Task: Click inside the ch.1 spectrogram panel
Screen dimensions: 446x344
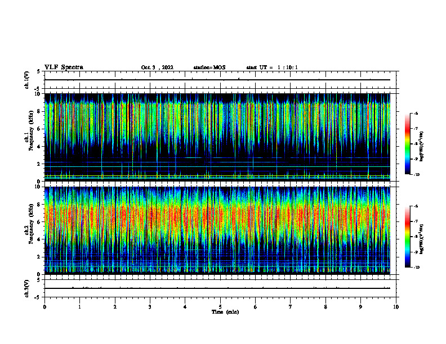Action: pos(217,137)
